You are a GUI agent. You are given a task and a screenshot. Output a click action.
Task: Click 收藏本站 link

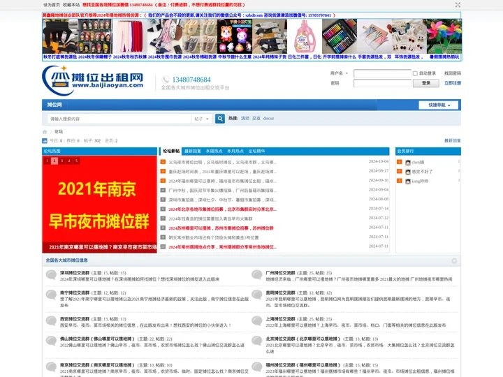click(x=71, y=5)
